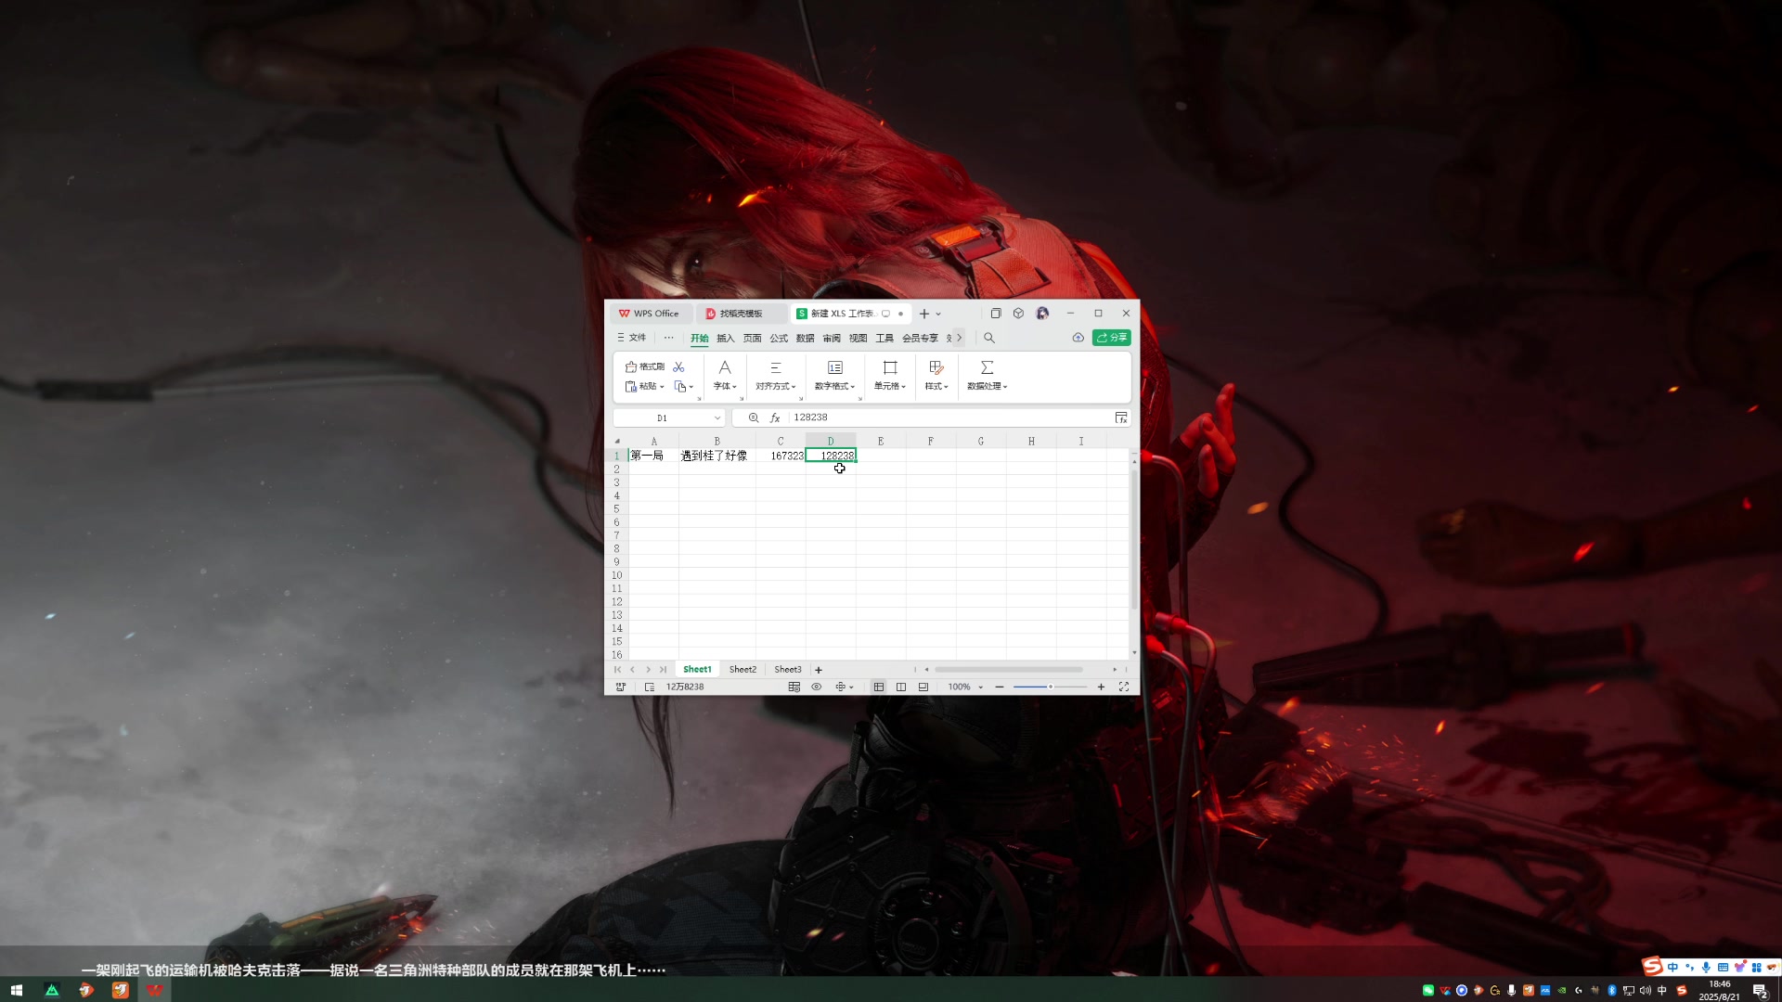Expand the Paste (粘贴) dropdown arrow
Viewport: 1782px width, 1002px height.
(662, 387)
